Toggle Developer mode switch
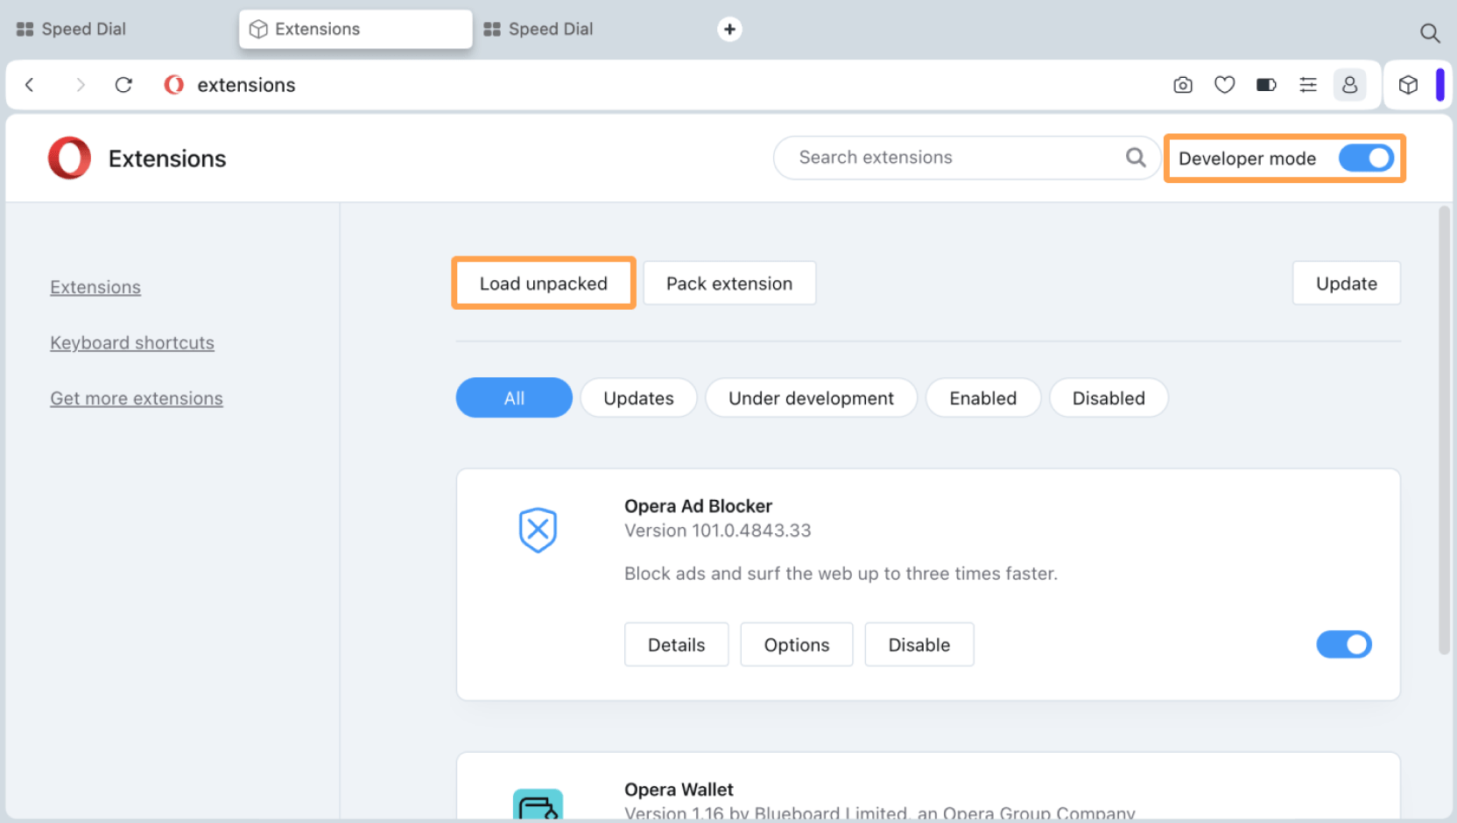Image resolution: width=1457 pixels, height=823 pixels. coord(1366,158)
